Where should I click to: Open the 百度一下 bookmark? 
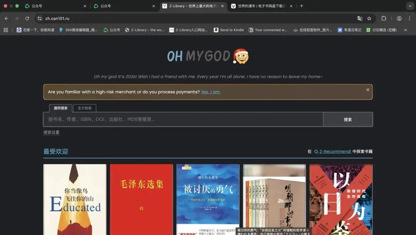tap(35, 30)
